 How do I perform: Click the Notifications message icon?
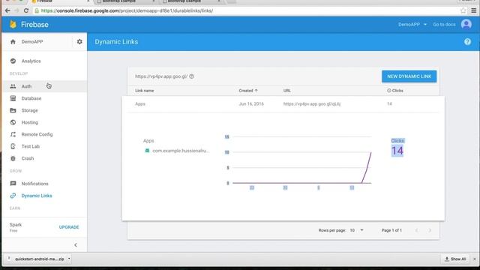13,184
